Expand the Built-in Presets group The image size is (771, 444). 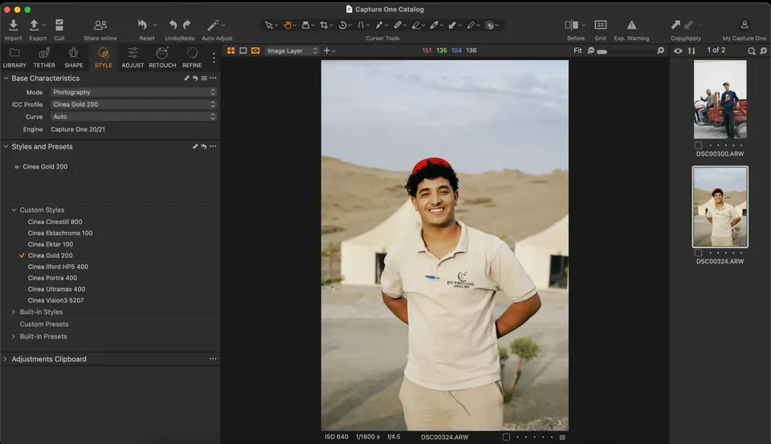pyautogui.click(x=14, y=336)
